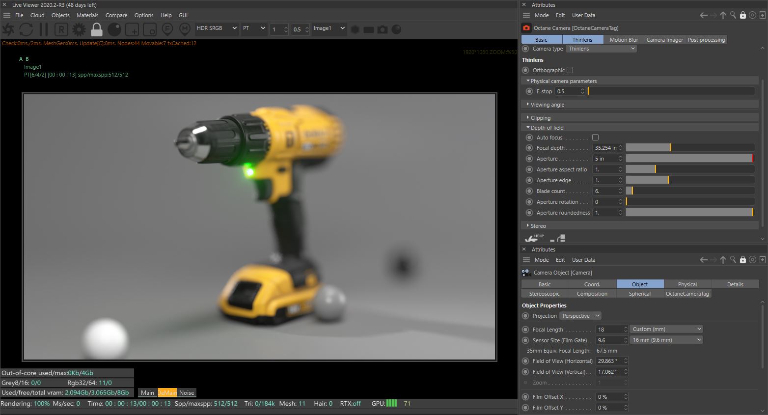The width and height of the screenshot is (768, 415).
Task: Enable the Orthographic checkbox
Action: (x=570, y=70)
